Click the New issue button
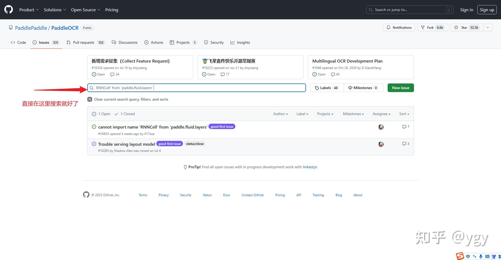 [x=401, y=88]
